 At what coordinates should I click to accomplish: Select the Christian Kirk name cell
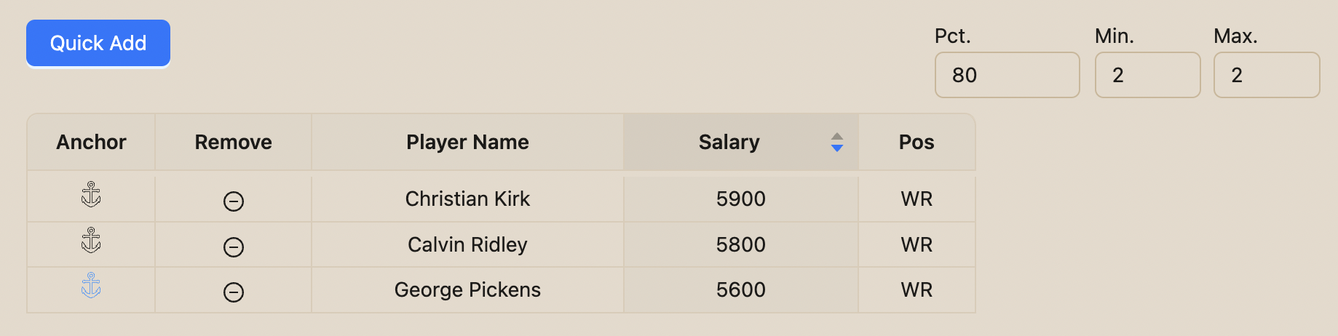[x=467, y=199]
